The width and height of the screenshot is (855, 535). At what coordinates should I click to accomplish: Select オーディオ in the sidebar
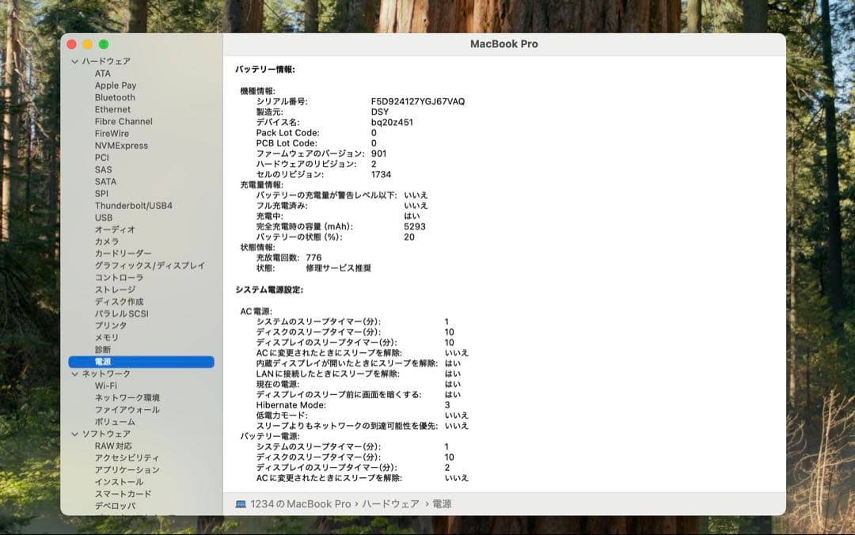click(x=115, y=230)
